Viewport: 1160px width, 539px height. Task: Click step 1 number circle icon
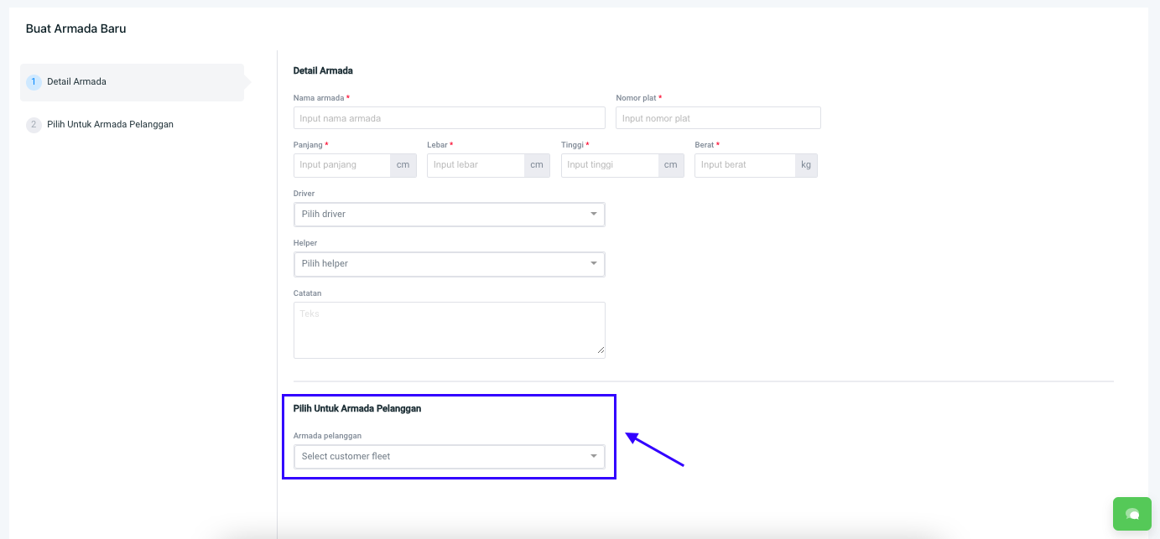tap(34, 82)
